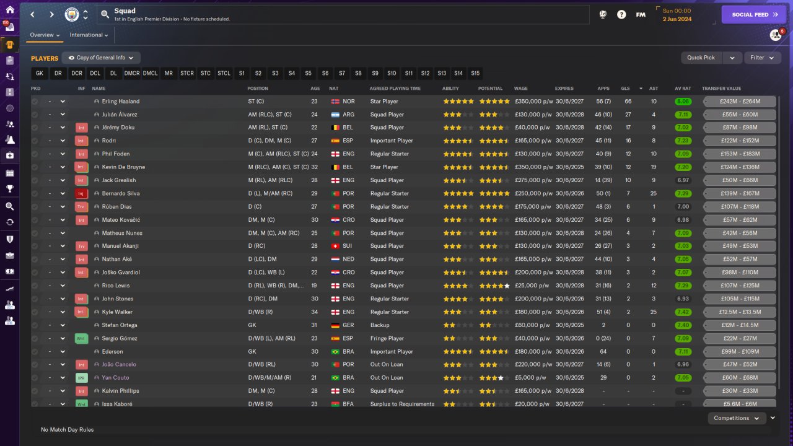
Task: Select the S1 substitute slot
Action: [242, 73]
